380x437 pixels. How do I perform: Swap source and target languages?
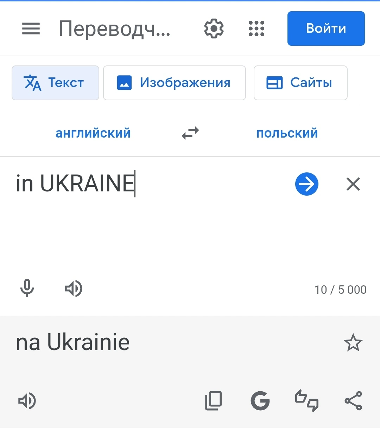pos(190,133)
